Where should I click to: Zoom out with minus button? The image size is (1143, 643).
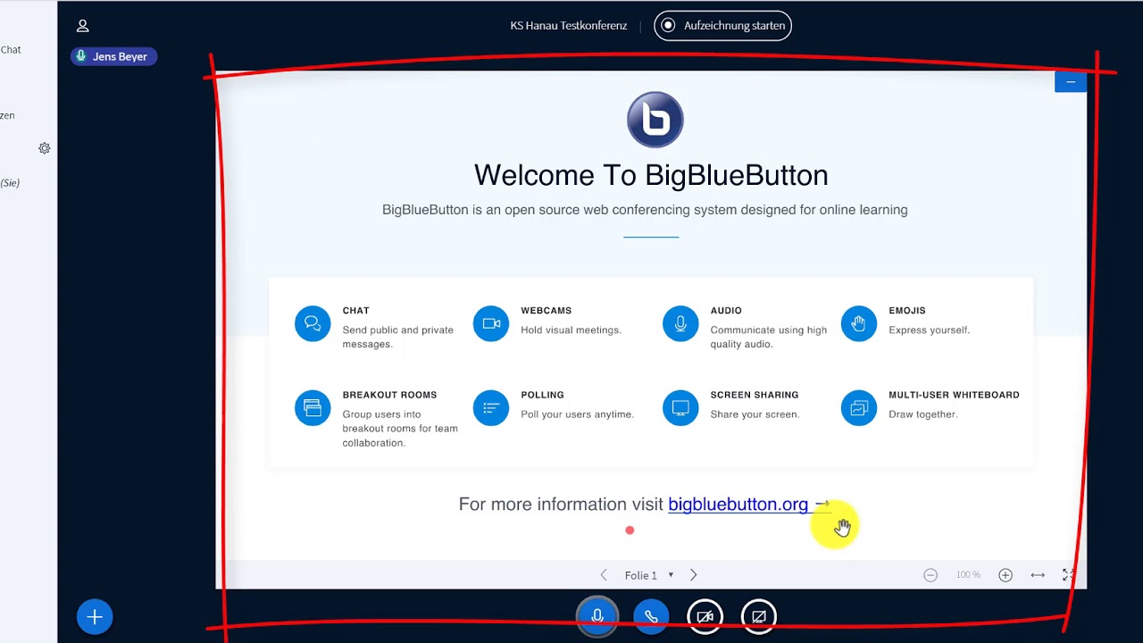click(930, 575)
